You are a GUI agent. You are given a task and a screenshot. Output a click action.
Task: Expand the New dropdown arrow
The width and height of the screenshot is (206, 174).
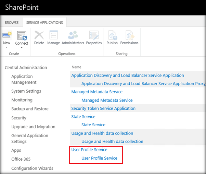7,47
